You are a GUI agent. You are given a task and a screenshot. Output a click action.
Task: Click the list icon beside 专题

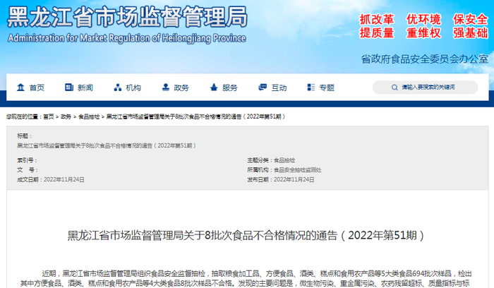click(x=311, y=88)
